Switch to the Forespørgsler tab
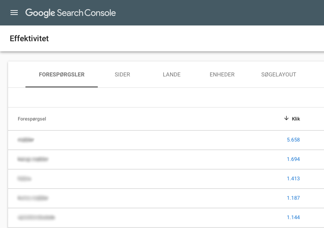Image resolution: width=324 pixels, height=228 pixels. pos(61,74)
